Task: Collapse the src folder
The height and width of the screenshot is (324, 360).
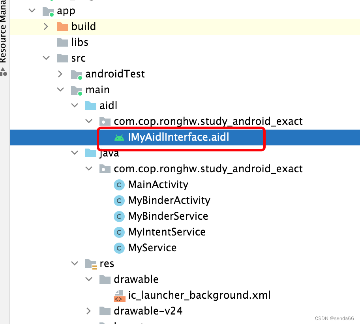Action: tap(46, 58)
